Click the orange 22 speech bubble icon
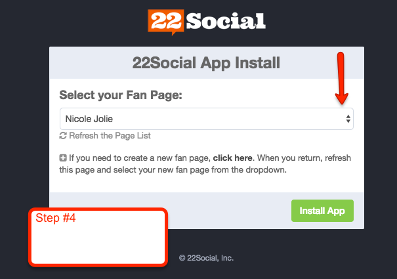The height and width of the screenshot is (279, 397). tap(166, 22)
